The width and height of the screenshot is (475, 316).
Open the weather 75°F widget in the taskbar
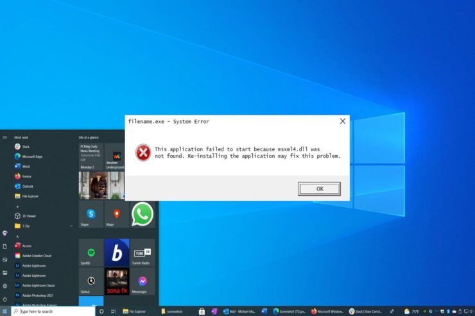point(411,311)
